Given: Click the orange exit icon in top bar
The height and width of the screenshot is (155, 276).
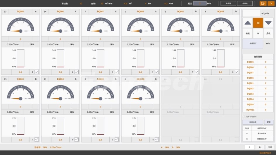Looking at the screenshot, I should tap(263, 4).
